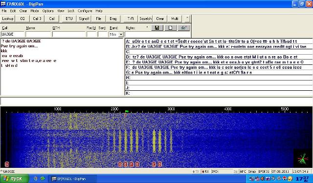Click channel marker D on the waterfall

[x=160, y=164]
